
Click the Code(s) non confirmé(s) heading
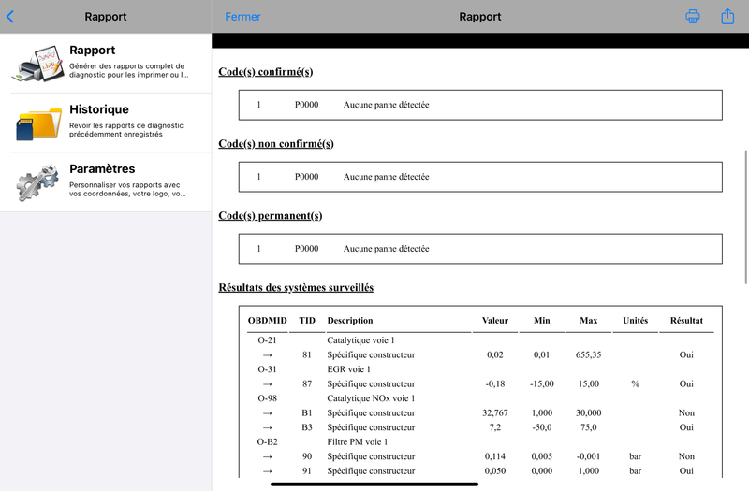click(276, 144)
